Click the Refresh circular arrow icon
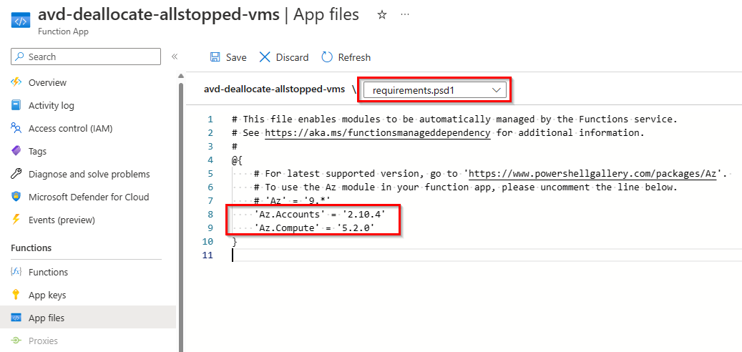 click(x=328, y=57)
